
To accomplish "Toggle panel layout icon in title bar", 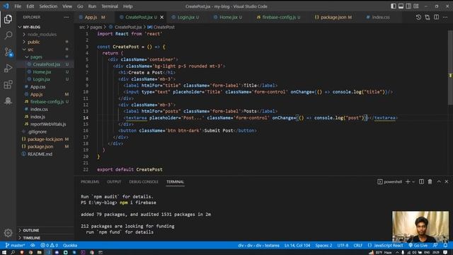I will pyautogui.click(x=401, y=6).
